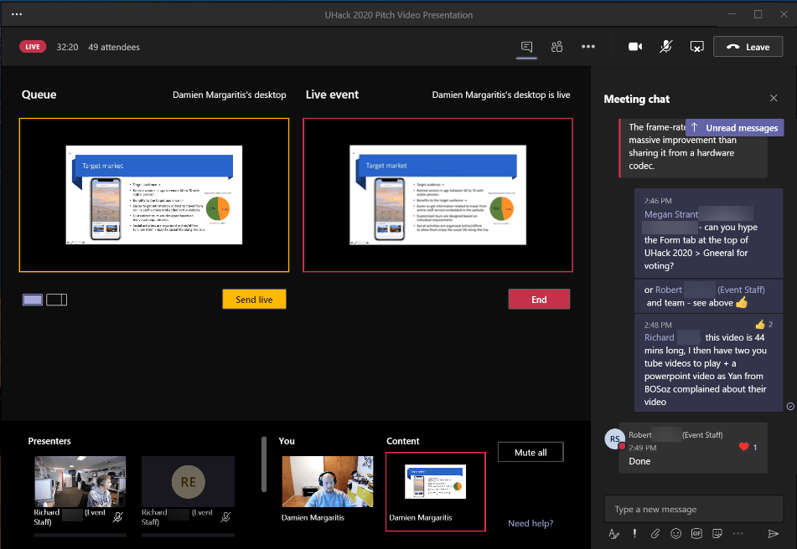Screen dimensions: 797x549
Task: Open title bar ellipsis menu
Action: 17,14
